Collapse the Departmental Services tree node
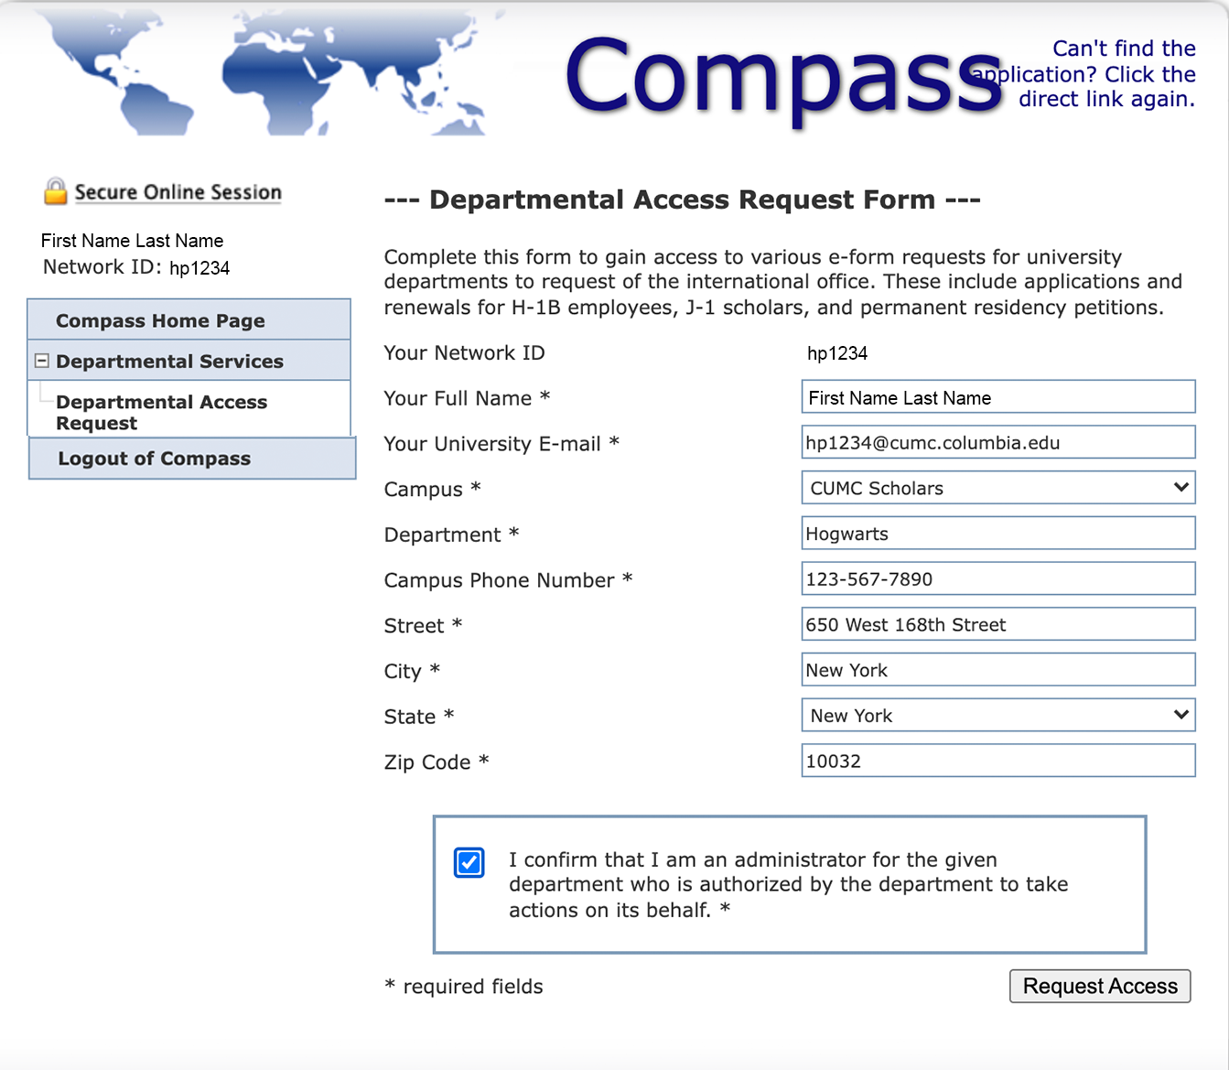This screenshot has width=1229, height=1070. pos(41,362)
